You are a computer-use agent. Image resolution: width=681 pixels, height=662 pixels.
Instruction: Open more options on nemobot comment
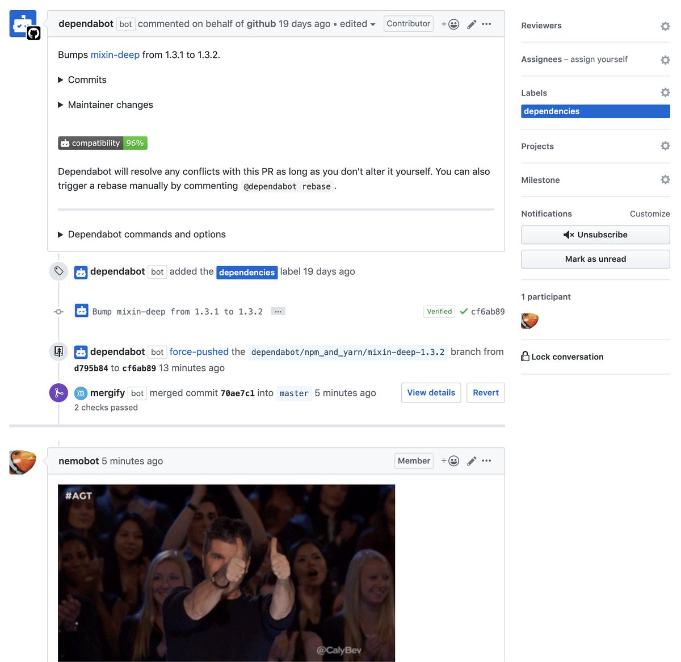pos(486,460)
